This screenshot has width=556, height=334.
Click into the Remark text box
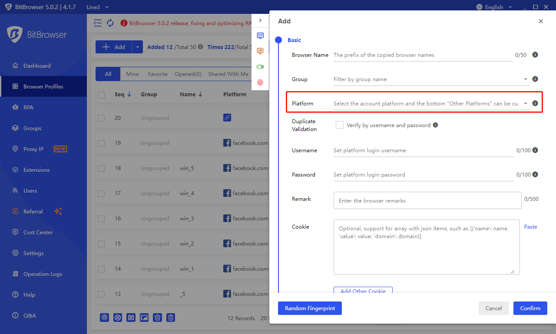coord(427,200)
